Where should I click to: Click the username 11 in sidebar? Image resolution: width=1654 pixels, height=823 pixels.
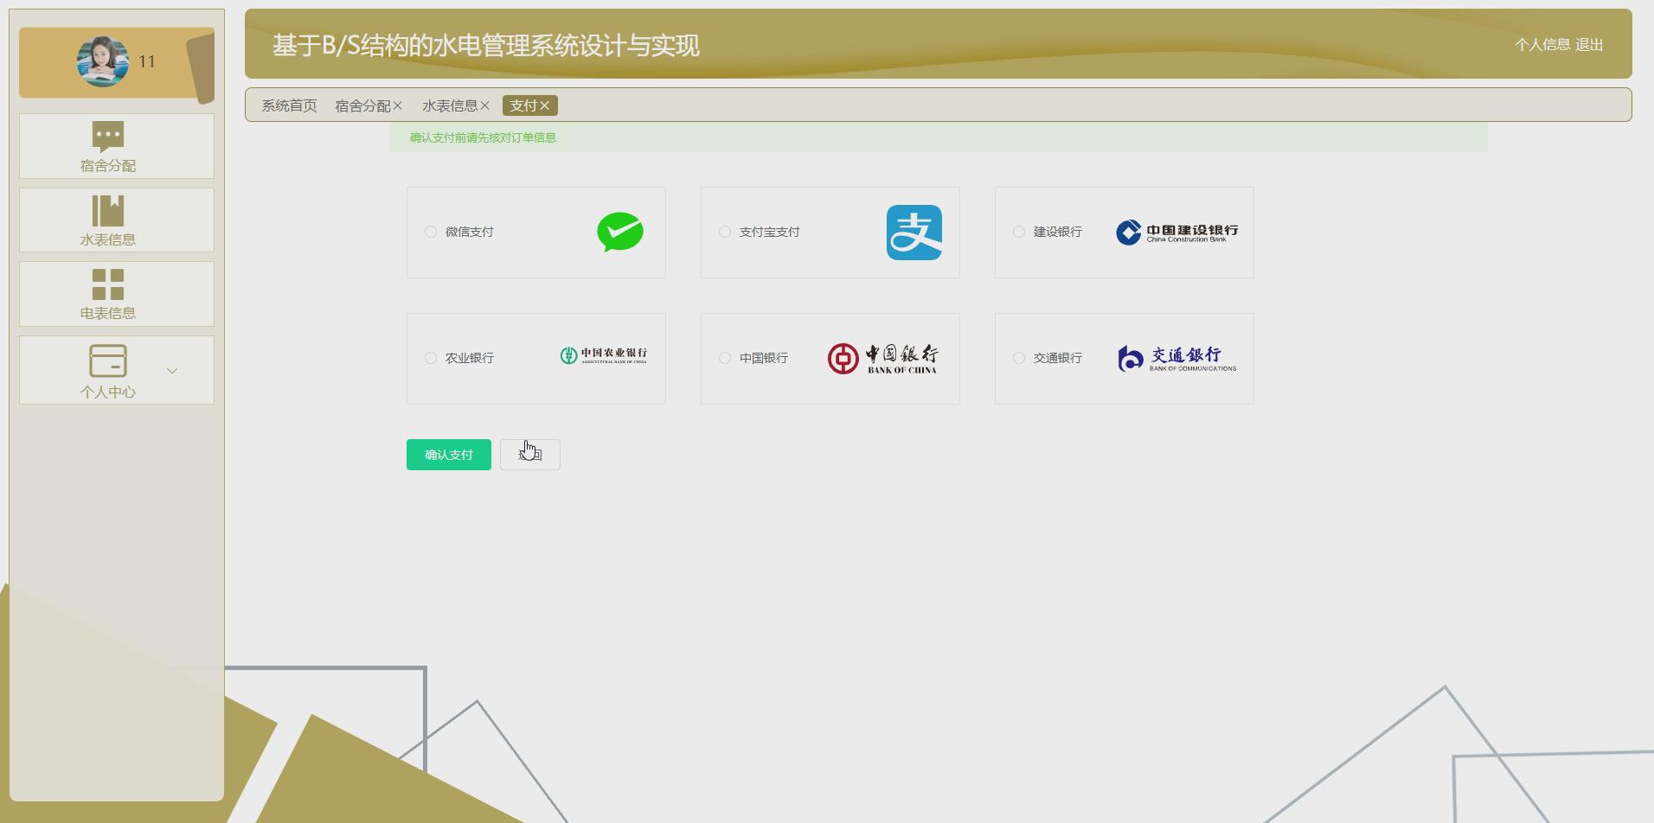point(147,62)
